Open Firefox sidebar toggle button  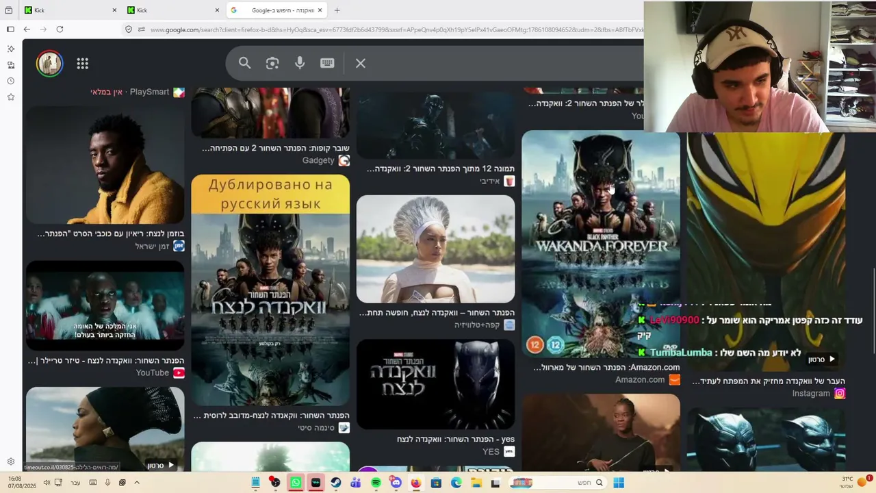pos(10,29)
